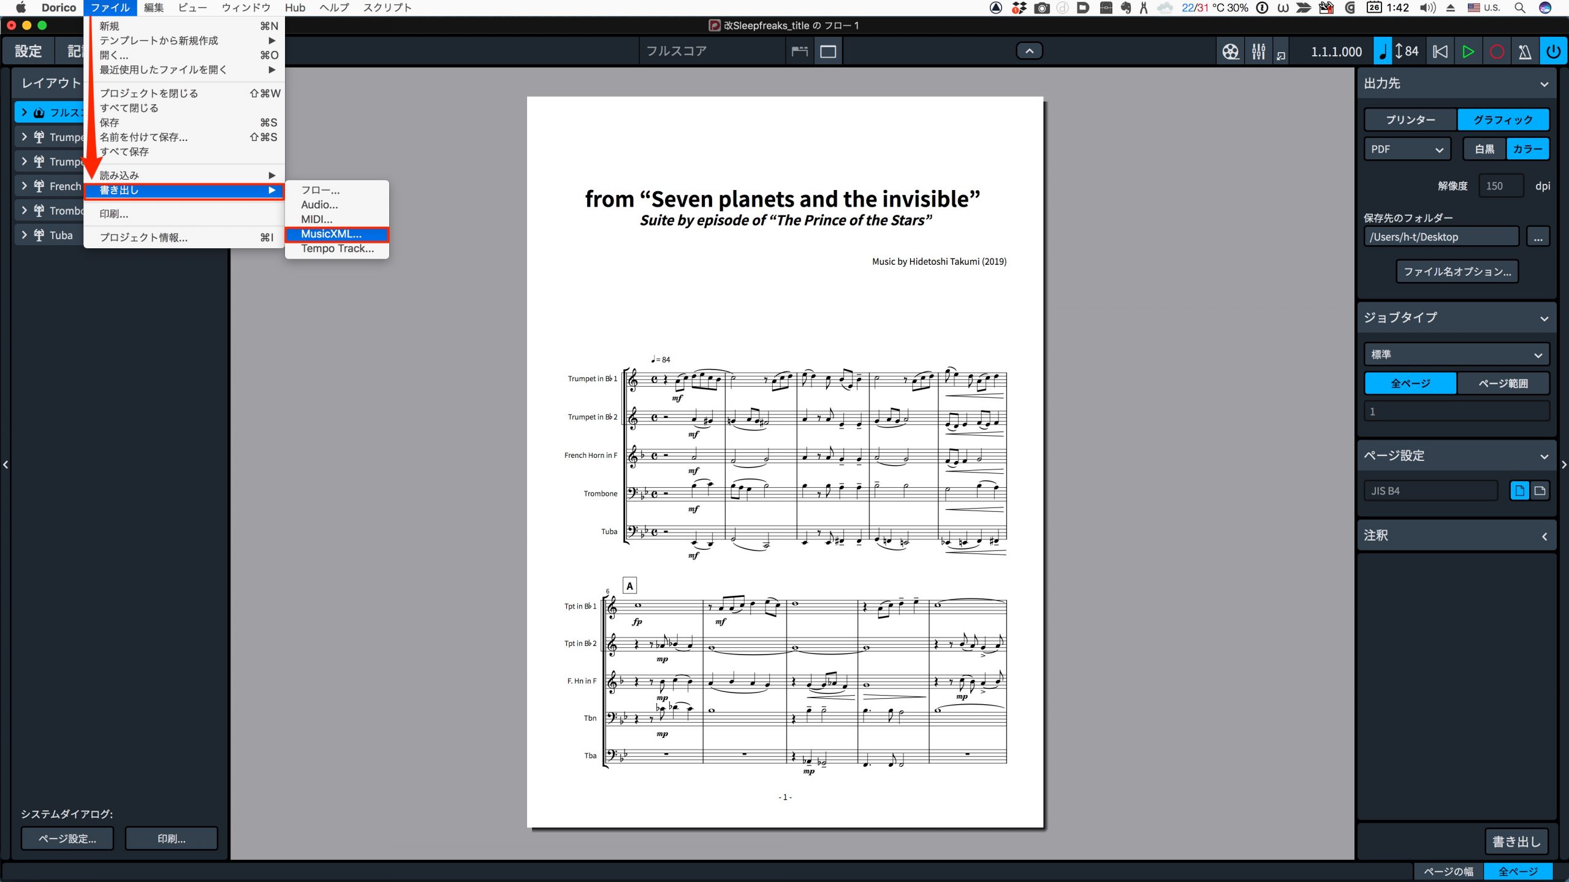The image size is (1569, 882).
Task: Click the 解像度 dpi input field
Action: pyautogui.click(x=1502, y=186)
